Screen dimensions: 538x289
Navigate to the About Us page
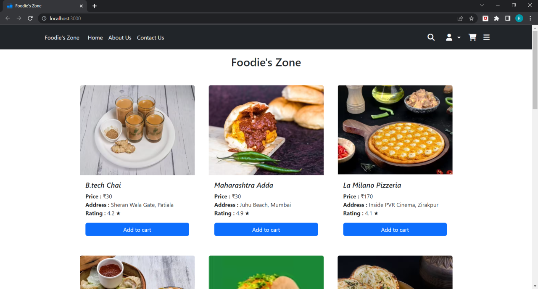tap(119, 37)
